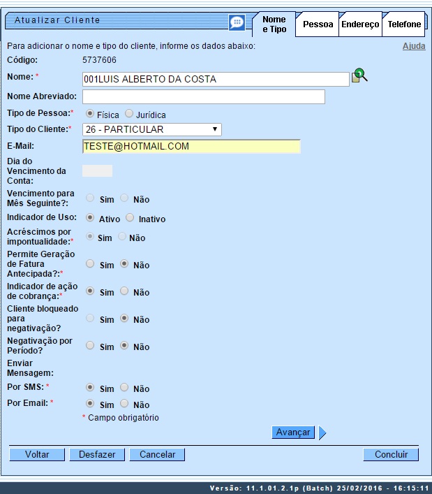Switch to the Pessoa tab

318,24
